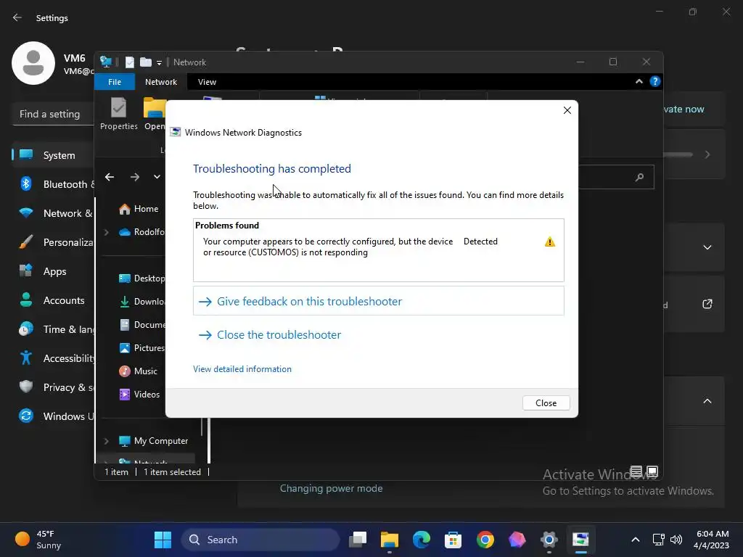The image size is (743, 557).
Task: Switch to large icons view in status bar
Action: pos(652,471)
